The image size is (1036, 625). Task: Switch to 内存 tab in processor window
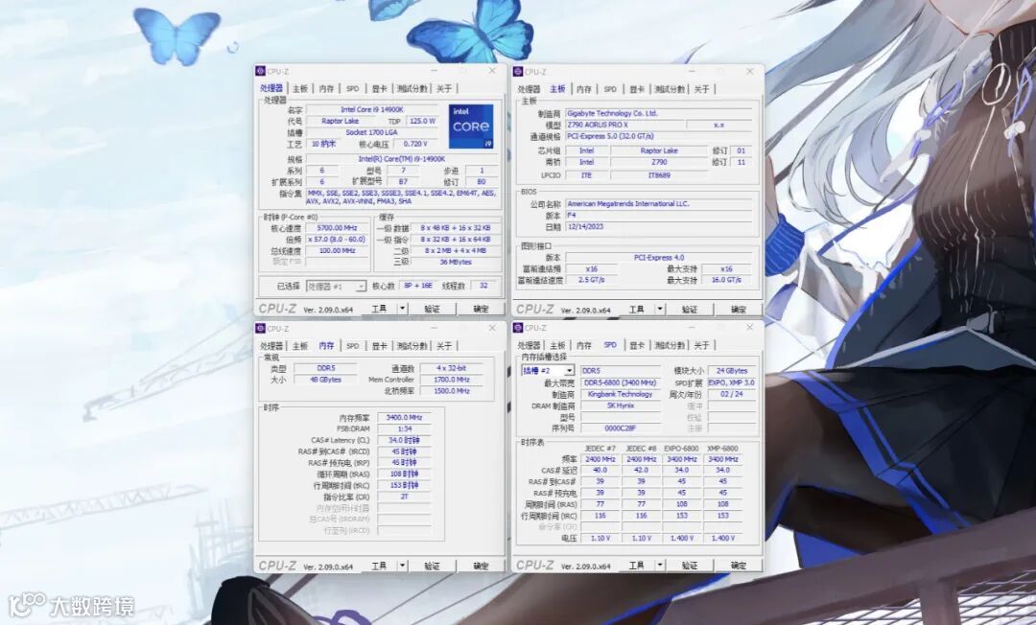pyautogui.click(x=326, y=88)
